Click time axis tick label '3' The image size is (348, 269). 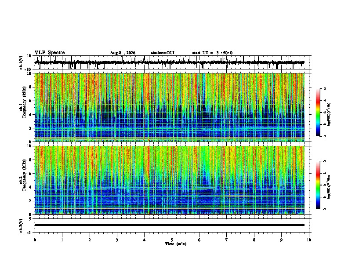coord(117,240)
